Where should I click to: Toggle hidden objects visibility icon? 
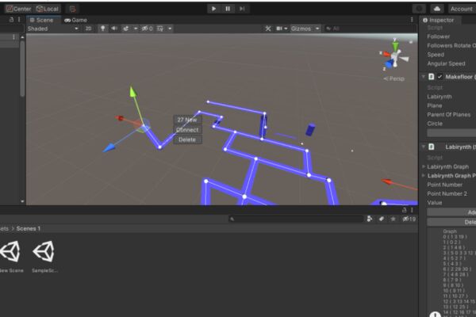point(147,29)
